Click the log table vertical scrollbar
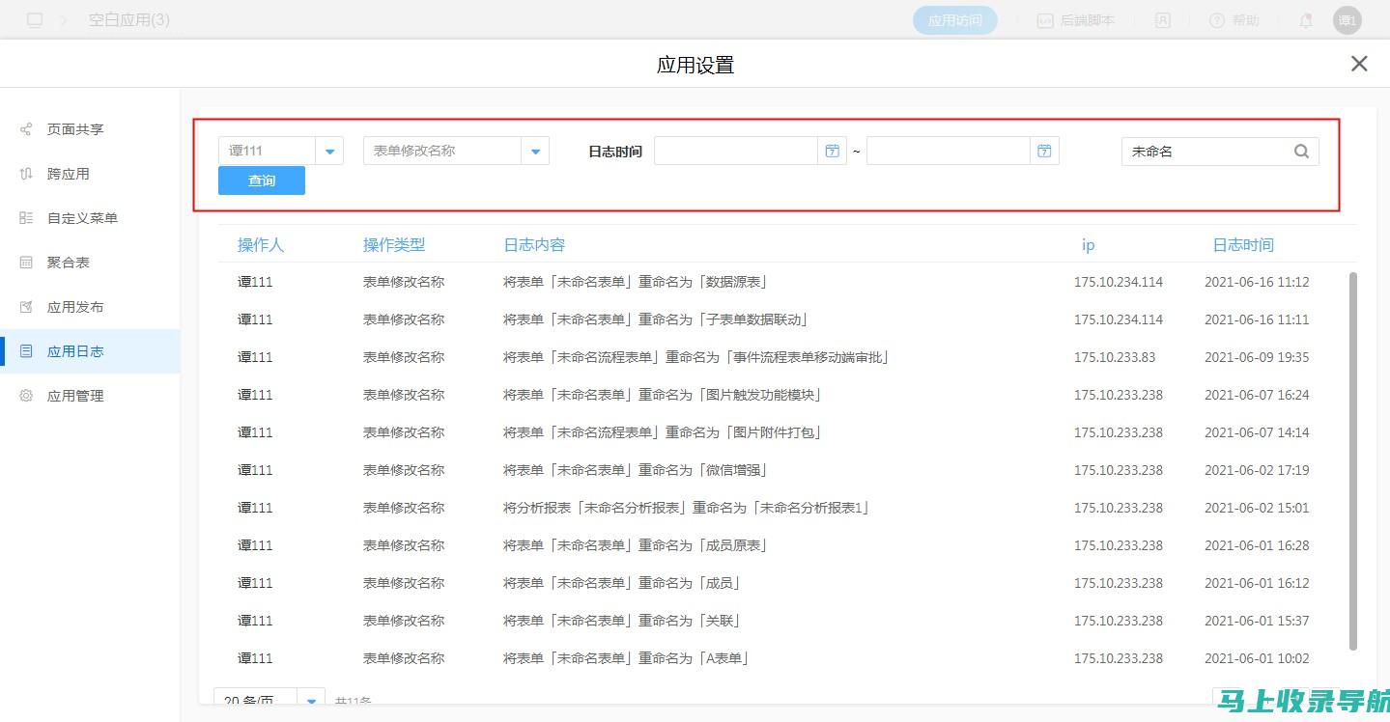The width and height of the screenshot is (1390, 722). point(1352,460)
